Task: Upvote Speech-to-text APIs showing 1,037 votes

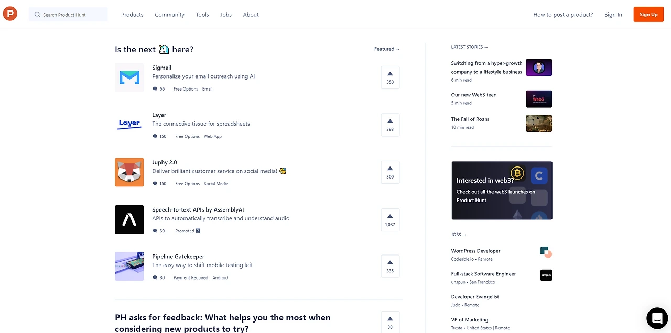Action: pos(390,220)
